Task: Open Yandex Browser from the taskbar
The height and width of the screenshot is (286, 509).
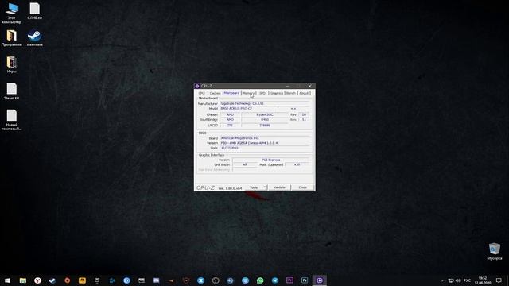Action: coord(37,280)
